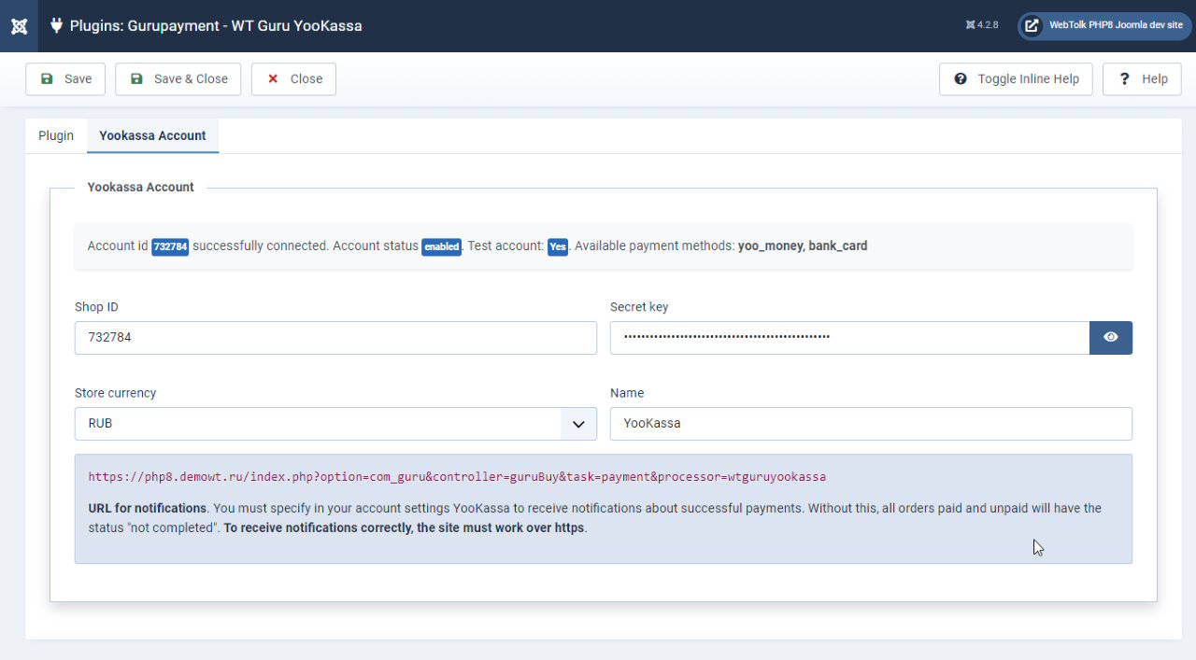
Task: Click the Shop ID input field
Action: click(335, 338)
